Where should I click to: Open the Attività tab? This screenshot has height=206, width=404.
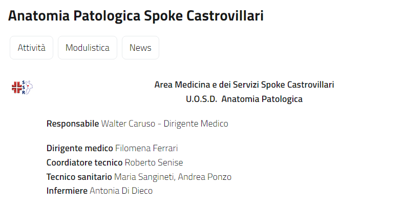click(x=32, y=48)
